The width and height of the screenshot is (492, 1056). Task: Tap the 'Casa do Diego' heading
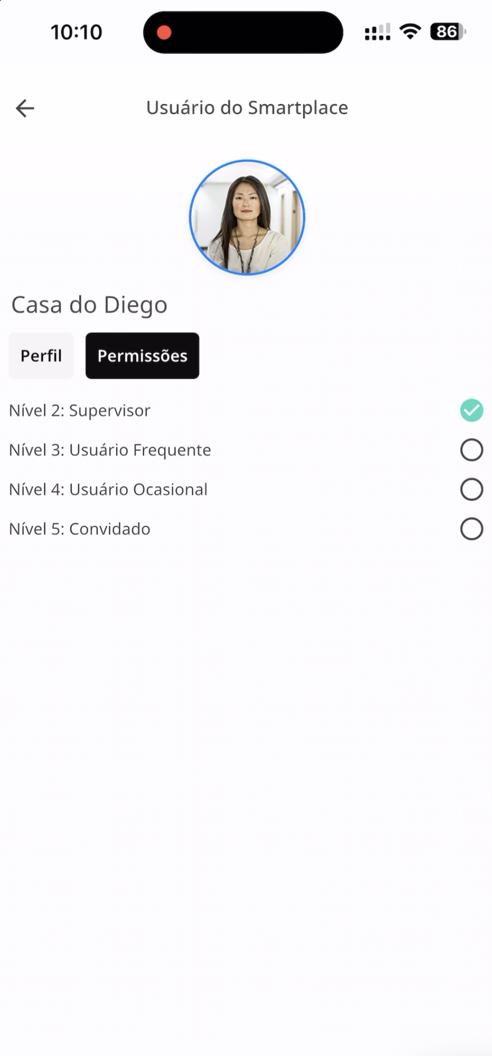pos(89,305)
